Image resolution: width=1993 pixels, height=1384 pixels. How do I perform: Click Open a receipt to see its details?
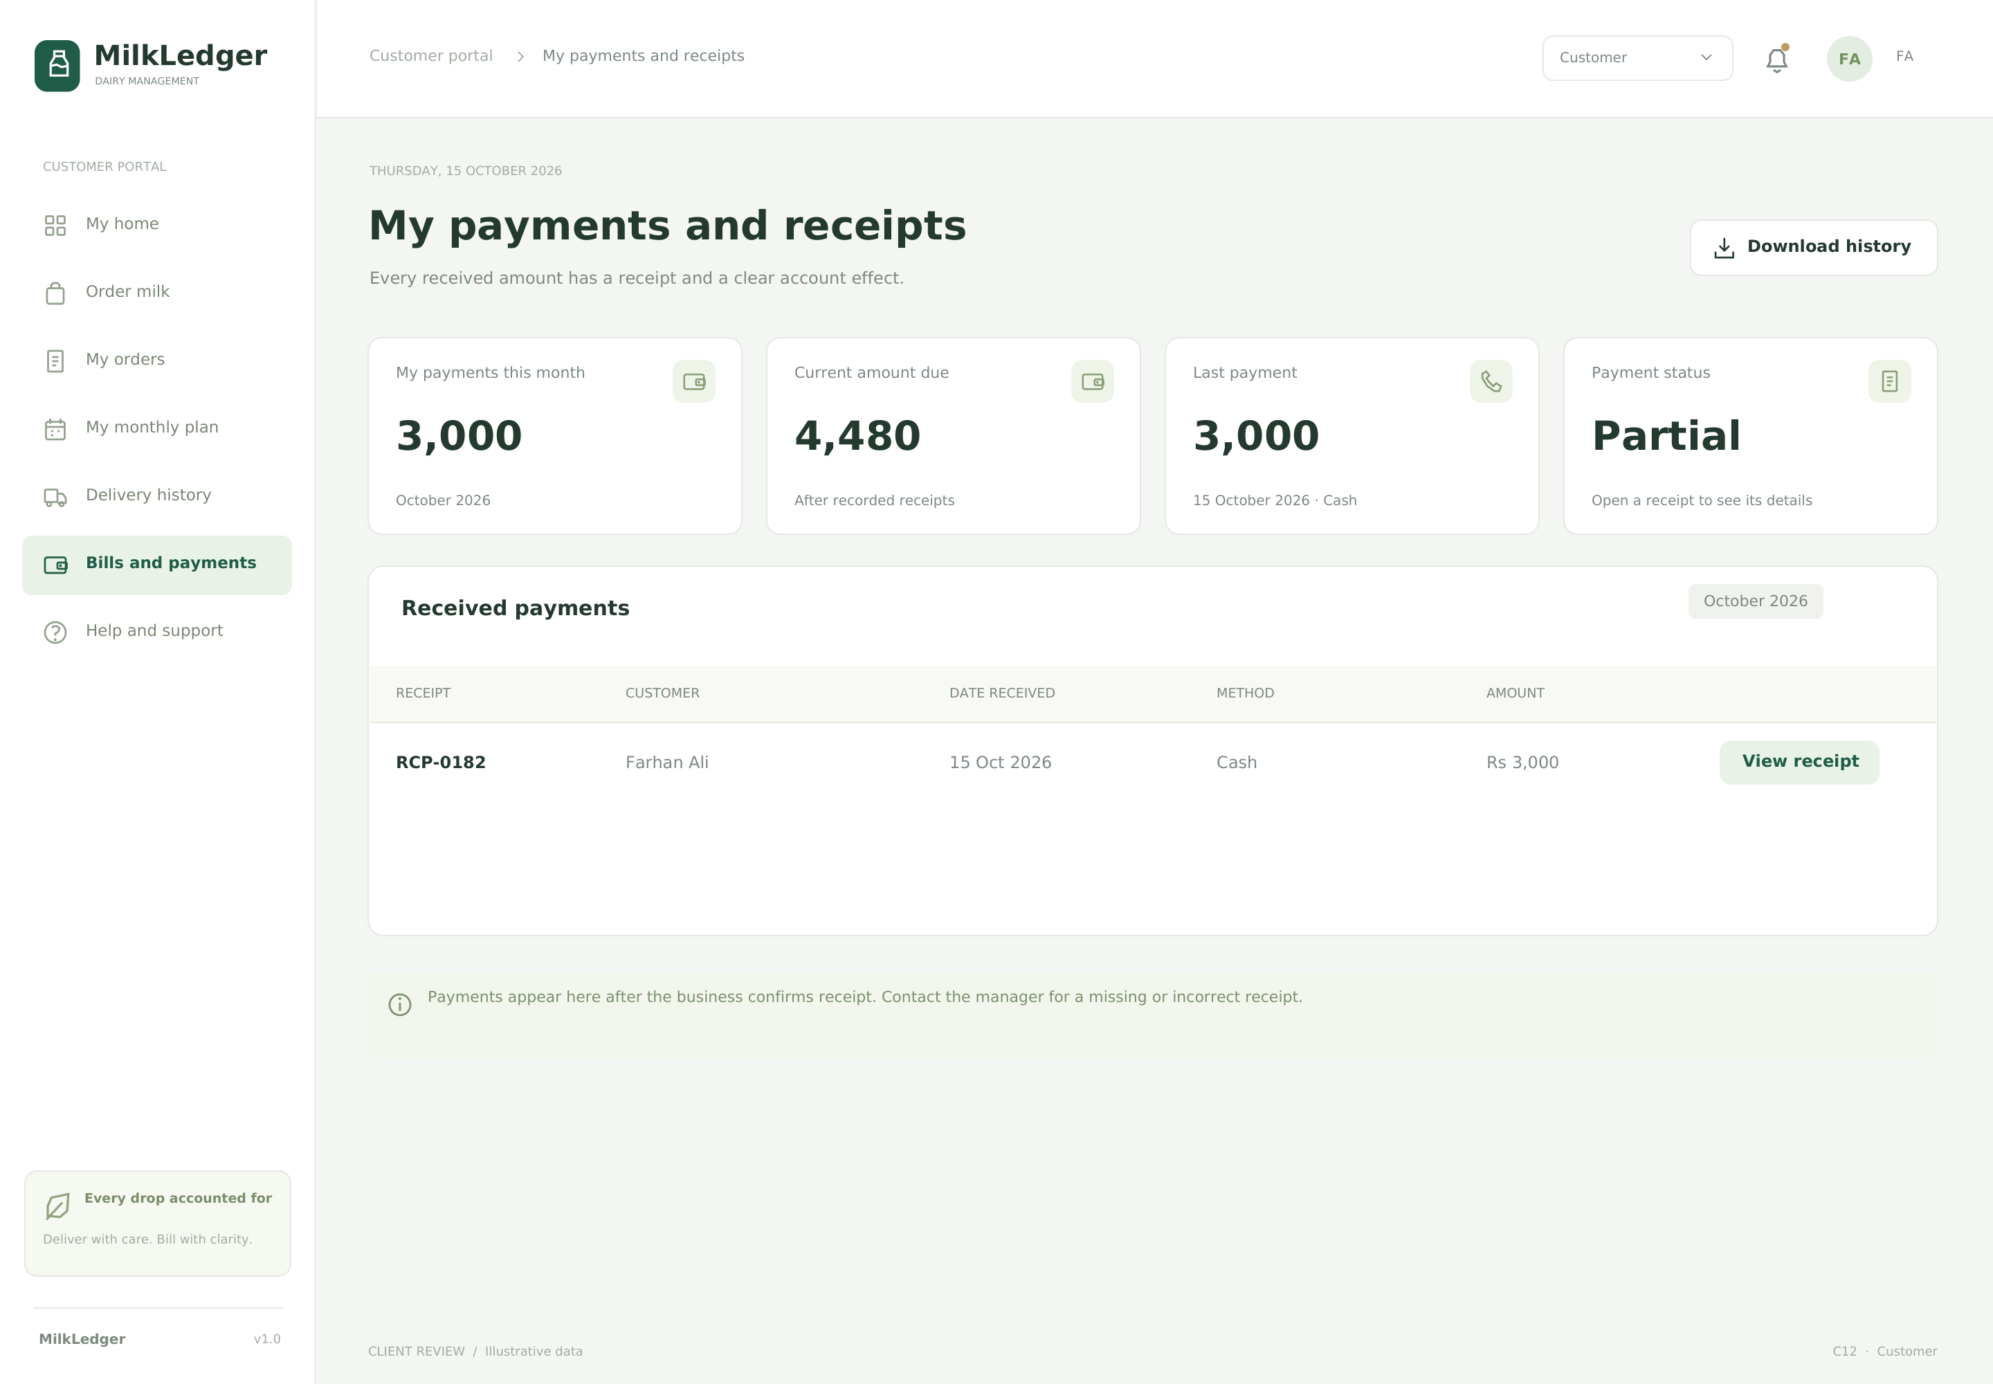tap(1702, 500)
